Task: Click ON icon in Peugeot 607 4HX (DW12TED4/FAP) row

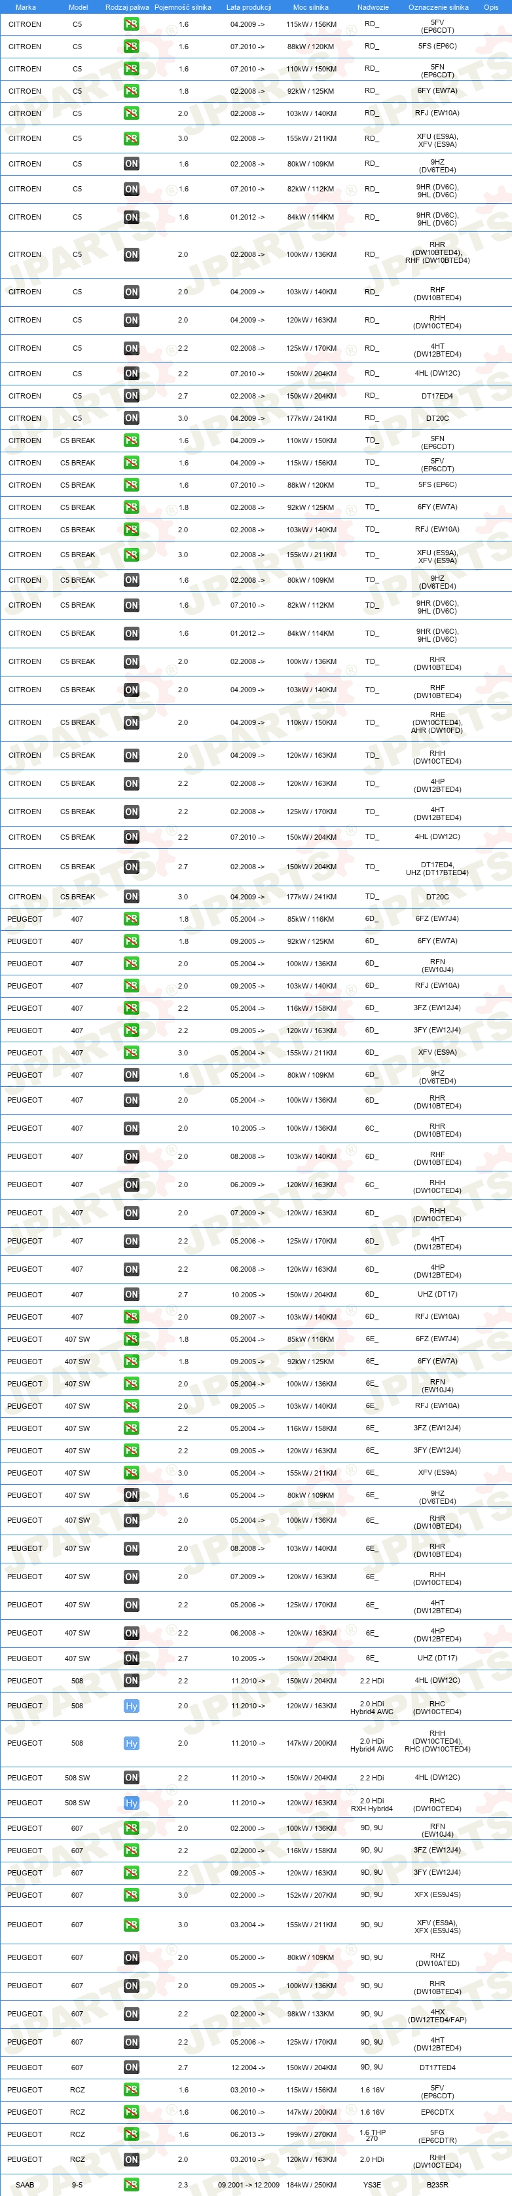Action: click(131, 2014)
